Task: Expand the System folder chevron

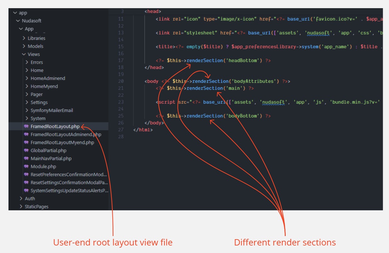Action: pyautogui.click(x=27, y=118)
